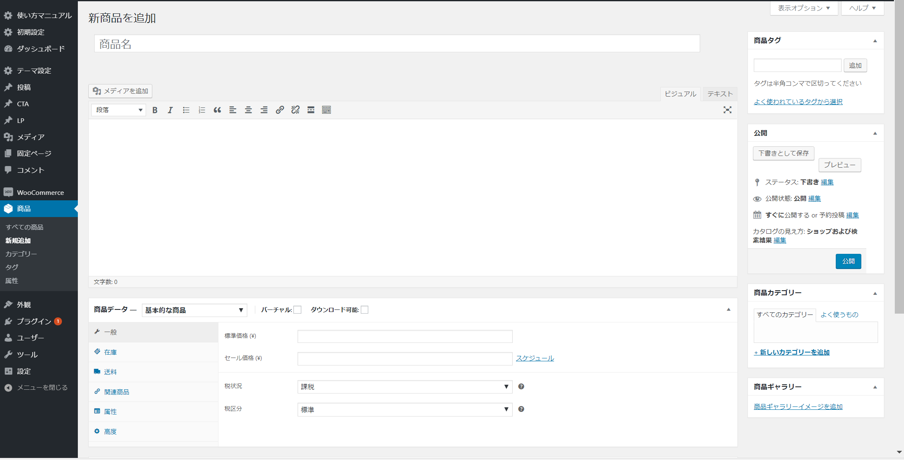The height and width of the screenshot is (460, 904).
Task: Toggle fullscreen editor mode icon
Action: coord(727,110)
